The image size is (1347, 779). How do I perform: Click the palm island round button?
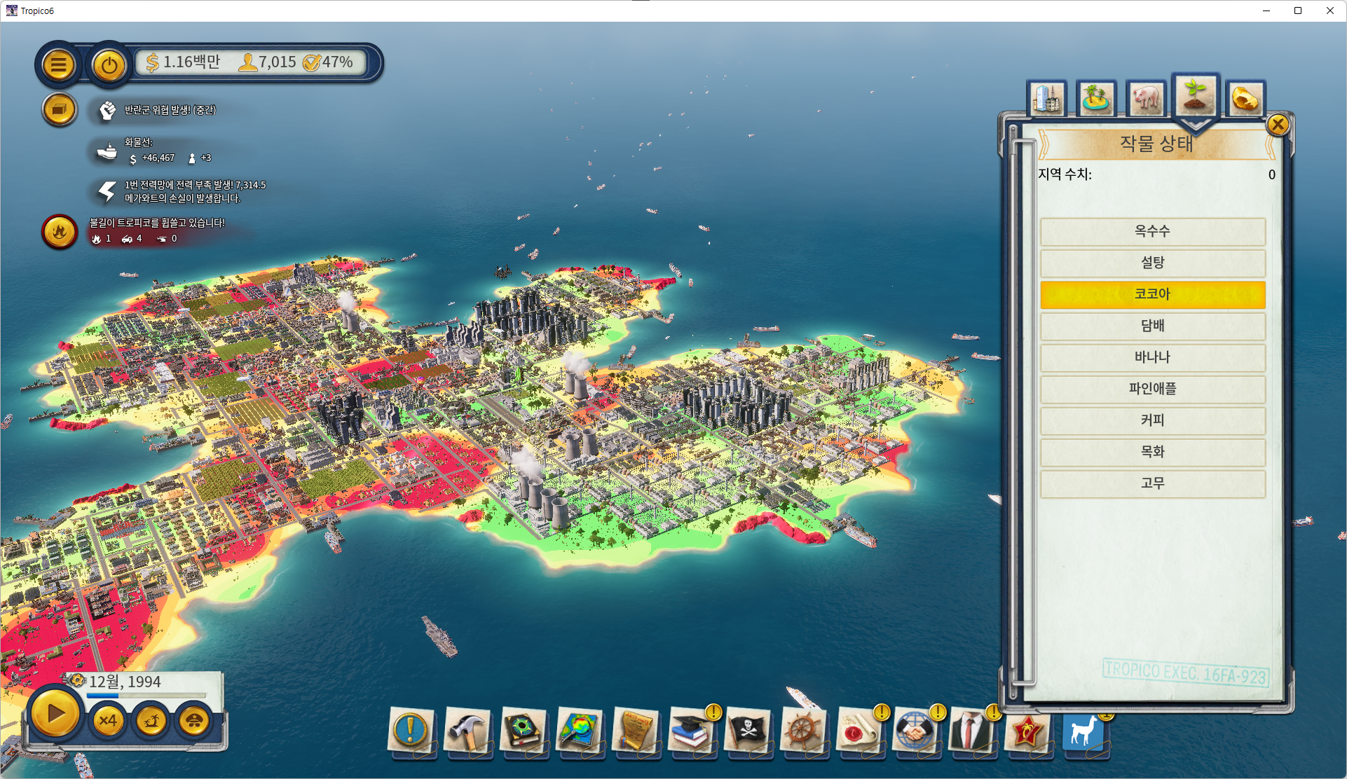click(151, 720)
